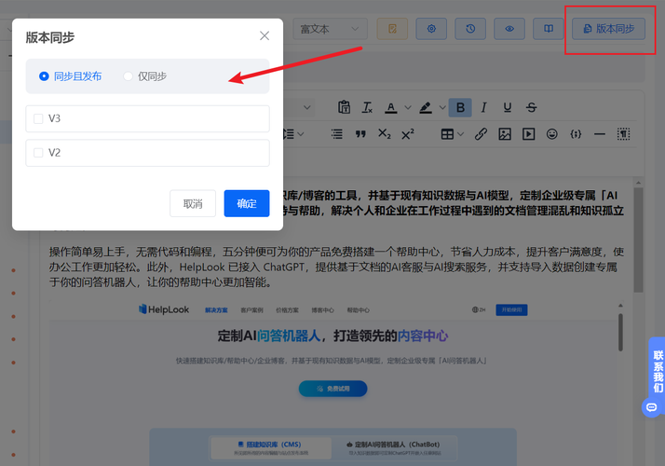Image resolution: width=665 pixels, height=466 pixels.
Task: Expand the font color dropdown arrow
Action: [408, 107]
